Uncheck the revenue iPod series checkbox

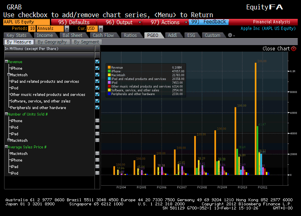pyautogui.click(x=97, y=88)
